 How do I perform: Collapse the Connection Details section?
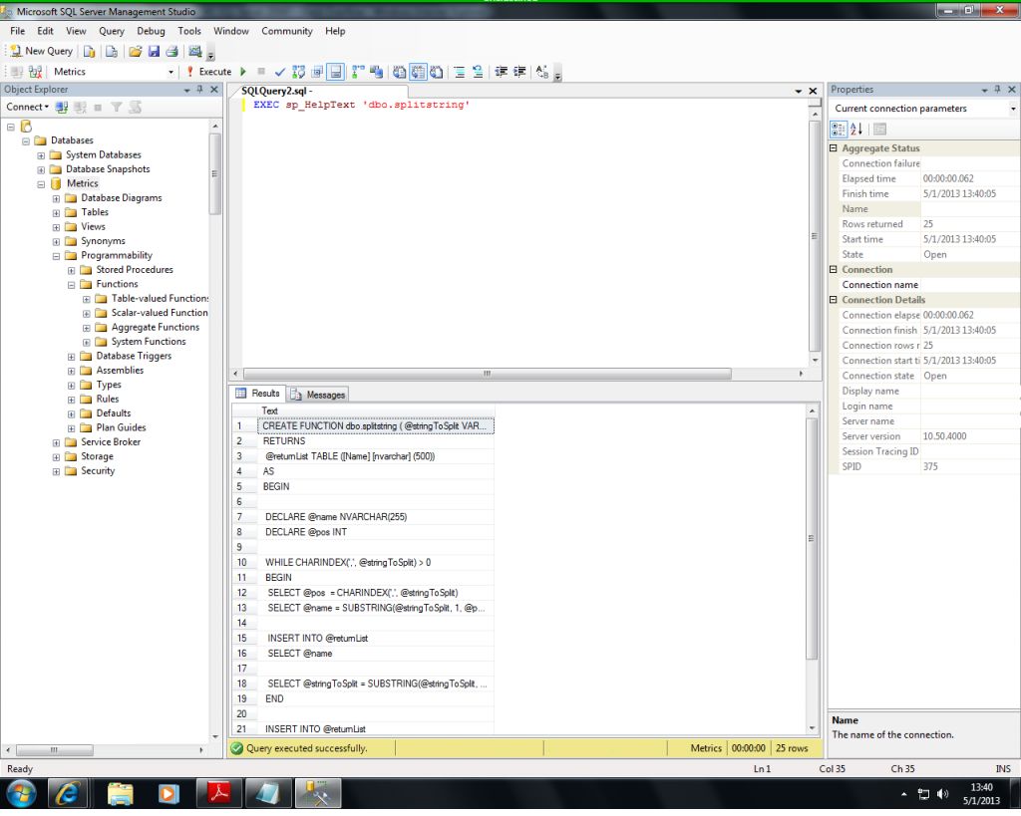(833, 300)
